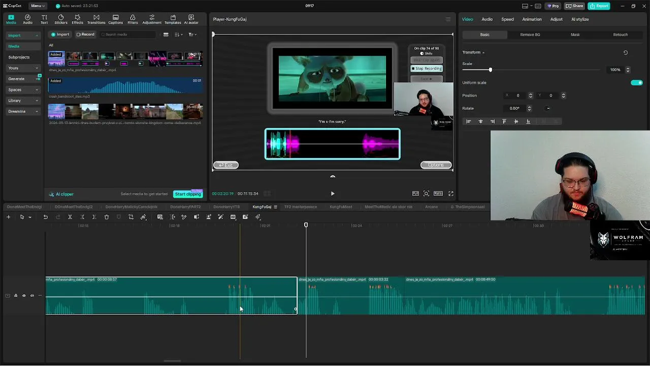Expand the Library sidebar section
650x366 pixels.
[x=23, y=101]
